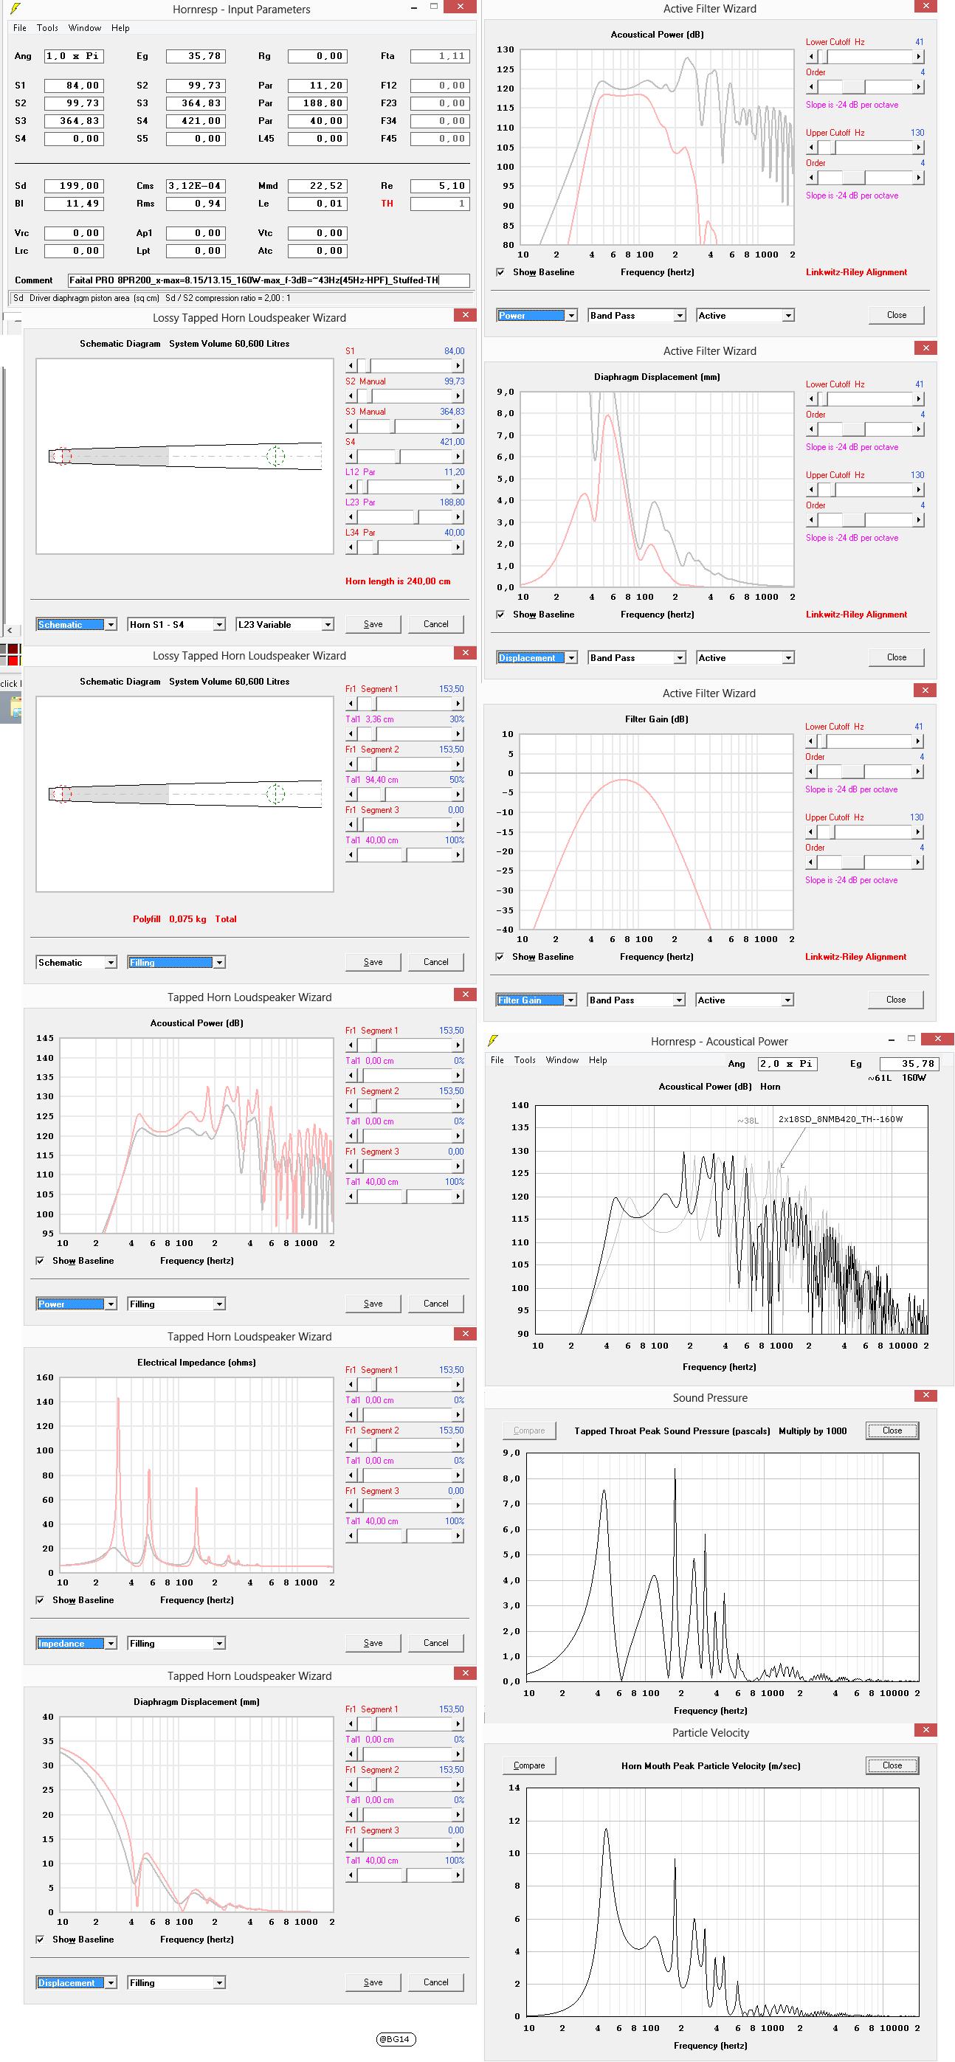
Task: Open the Horn S1 - S4 dropdown
Action: (x=177, y=624)
